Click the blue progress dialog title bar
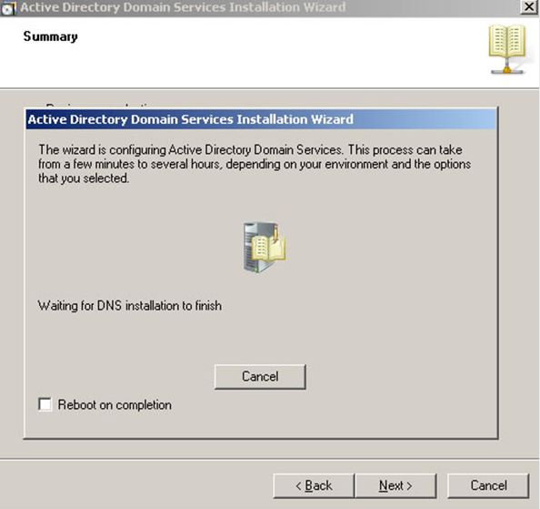540x509 pixels. tap(261, 119)
